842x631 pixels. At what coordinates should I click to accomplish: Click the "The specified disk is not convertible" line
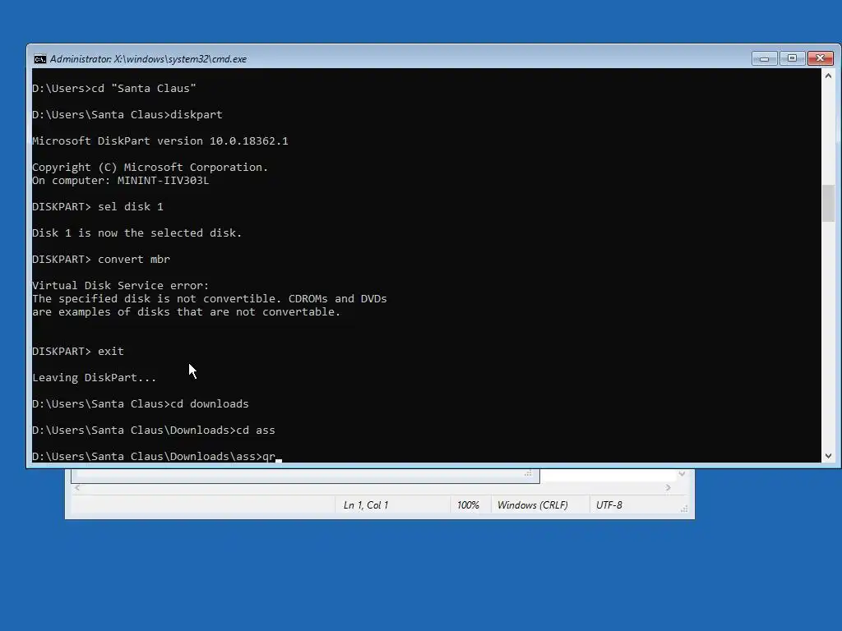click(210, 298)
